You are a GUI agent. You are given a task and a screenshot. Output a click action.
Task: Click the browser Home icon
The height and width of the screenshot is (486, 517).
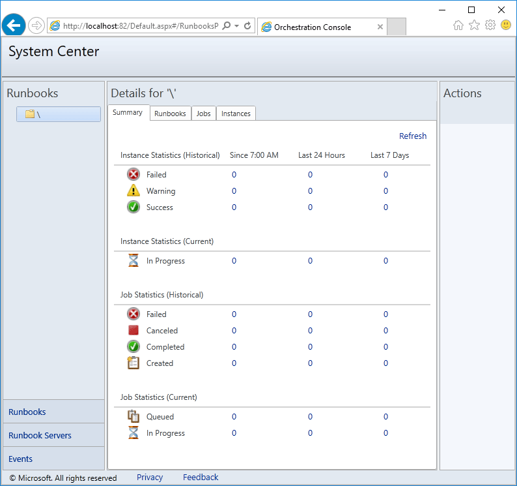pos(458,25)
